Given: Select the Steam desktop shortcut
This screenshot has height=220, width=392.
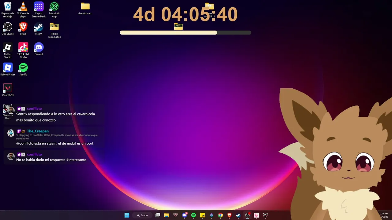Looking at the screenshot, I should pos(39,29).
